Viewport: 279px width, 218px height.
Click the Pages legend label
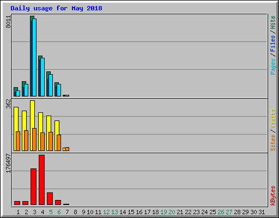point(273,66)
